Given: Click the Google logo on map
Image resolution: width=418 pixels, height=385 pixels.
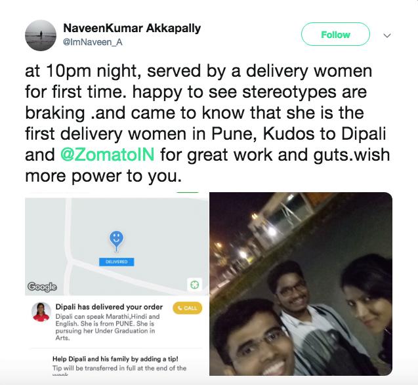Looking at the screenshot, I should point(42,287).
